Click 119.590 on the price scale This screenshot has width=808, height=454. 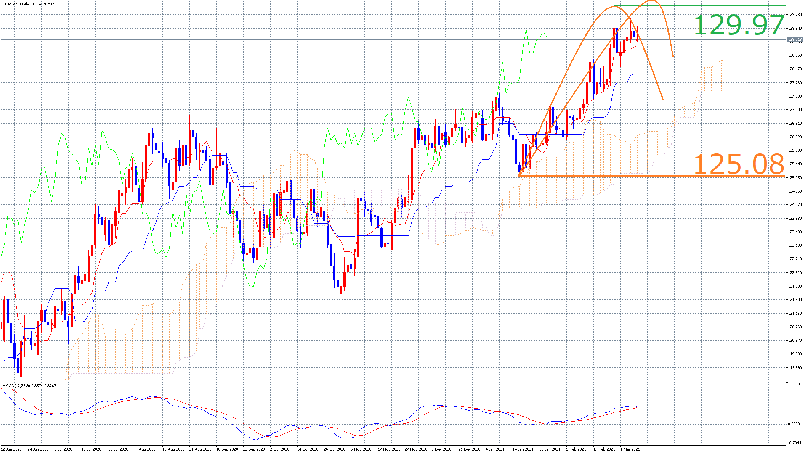coord(795,368)
